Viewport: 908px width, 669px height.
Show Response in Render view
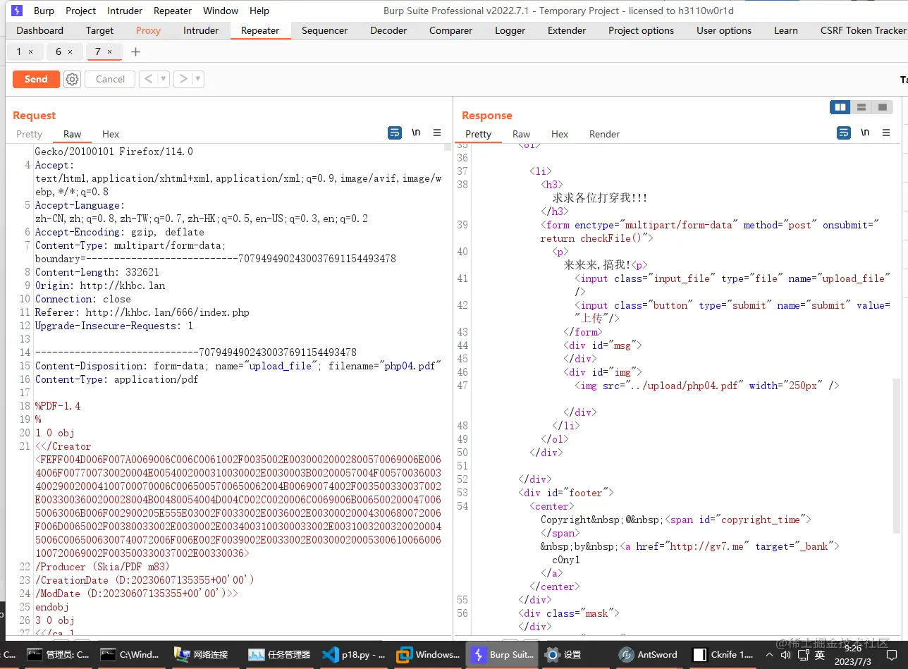coord(604,134)
